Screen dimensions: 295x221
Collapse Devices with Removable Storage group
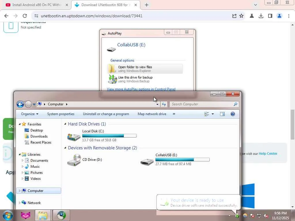[x=65, y=148]
